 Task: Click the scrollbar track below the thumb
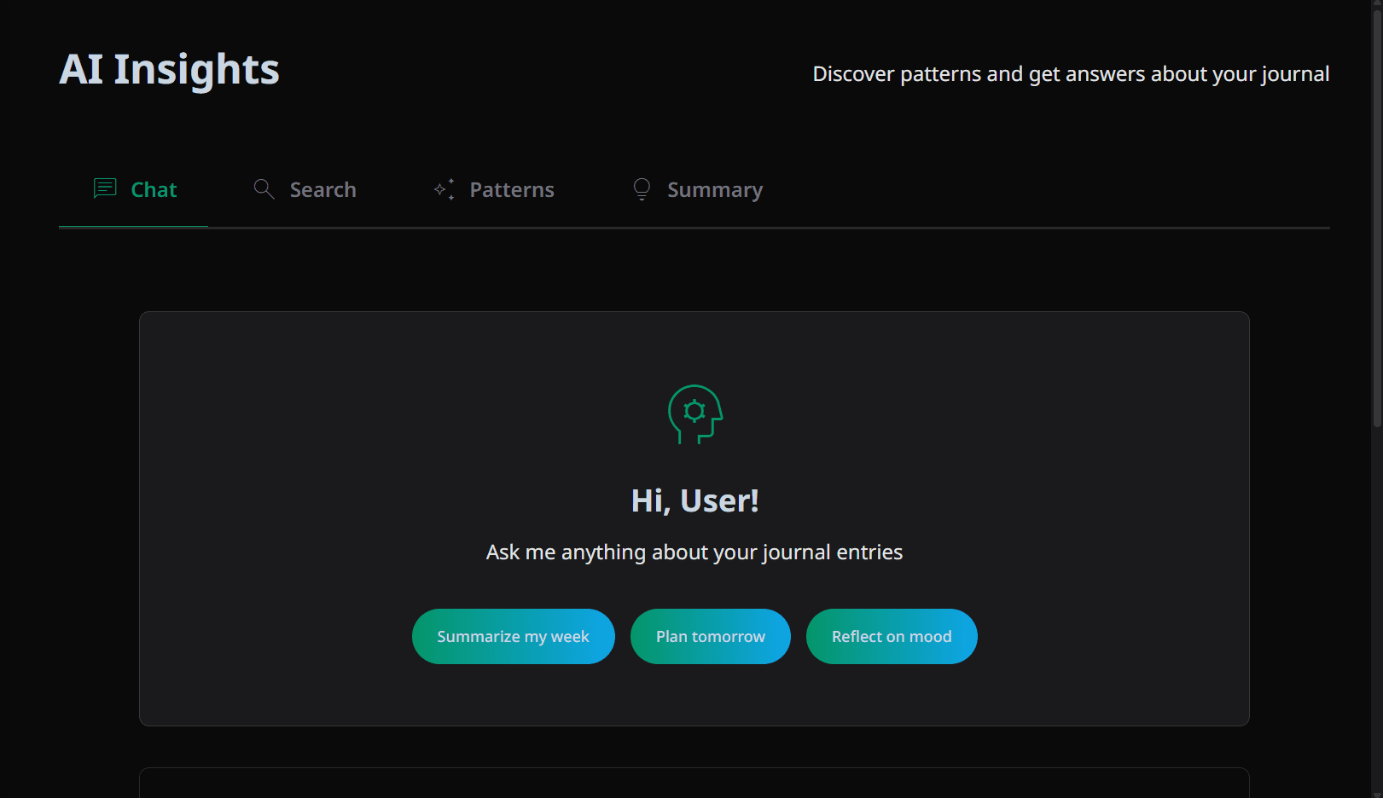coord(1376,614)
